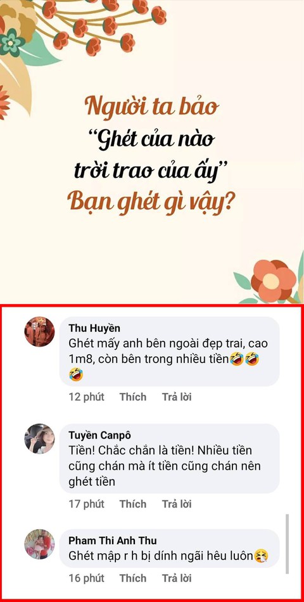Click the orange flower in image corner
This screenshot has width=304, height=602.
coord(274,280)
